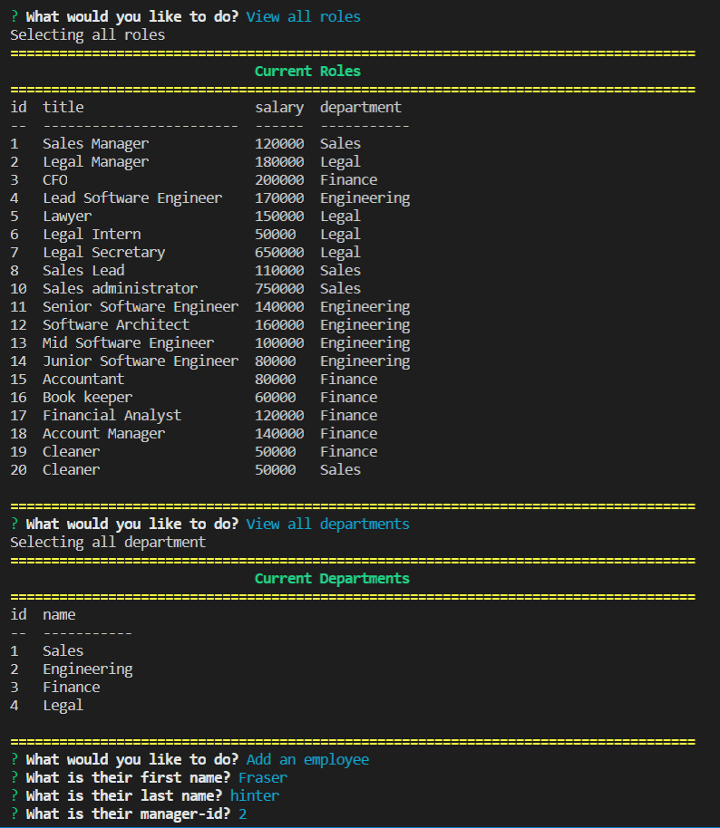This screenshot has width=720, height=828.
Task: Click the 'Legal Manager' role title
Action: [96, 162]
